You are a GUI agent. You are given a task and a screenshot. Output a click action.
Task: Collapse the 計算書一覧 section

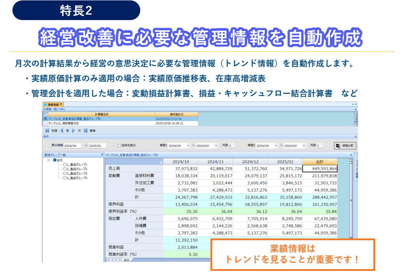click(355, 109)
